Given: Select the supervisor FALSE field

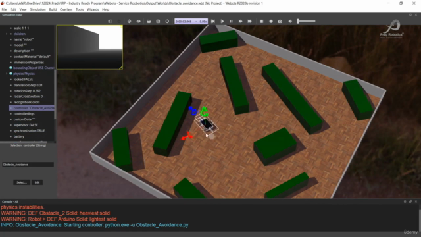Looking at the screenshot, I should (x=26, y=125).
